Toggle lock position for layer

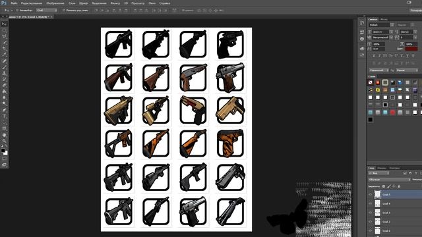tap(394, 186)
